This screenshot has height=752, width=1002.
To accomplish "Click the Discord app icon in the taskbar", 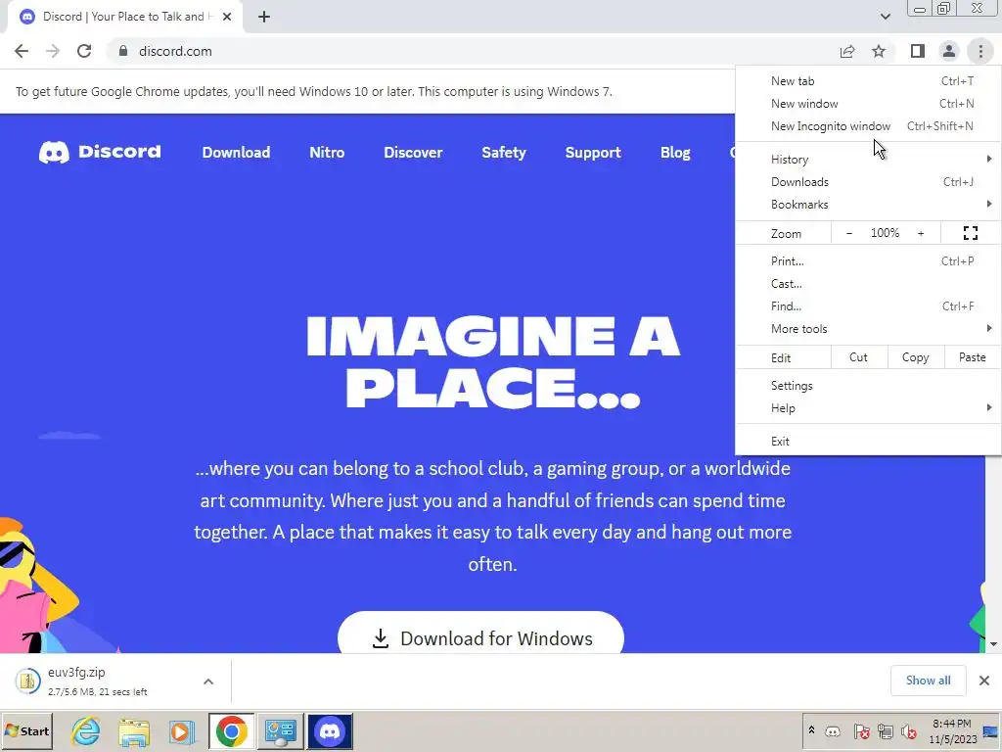I will 330,730.
